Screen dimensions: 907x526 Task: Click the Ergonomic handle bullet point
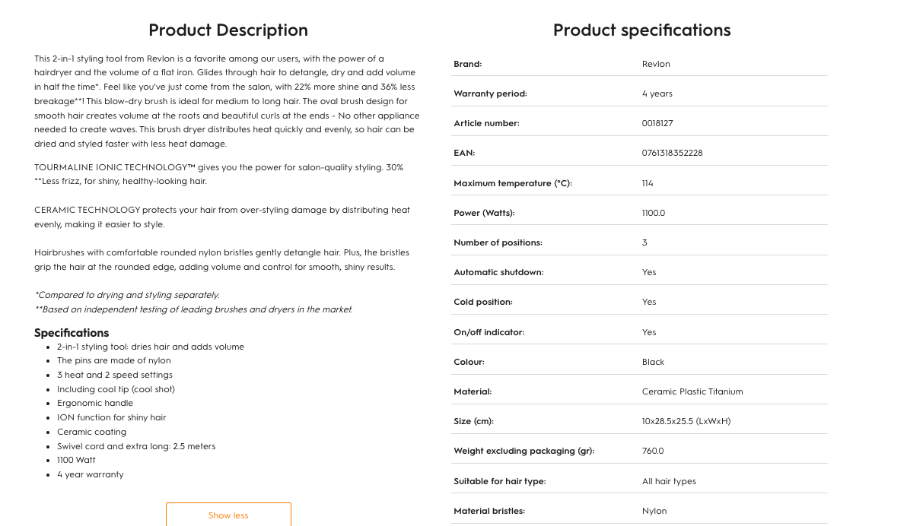click(x=95, y=403)
